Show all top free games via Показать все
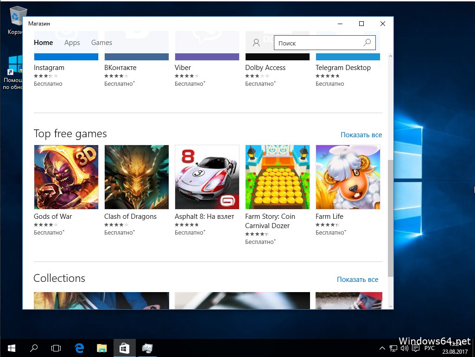 pos(361,135)
